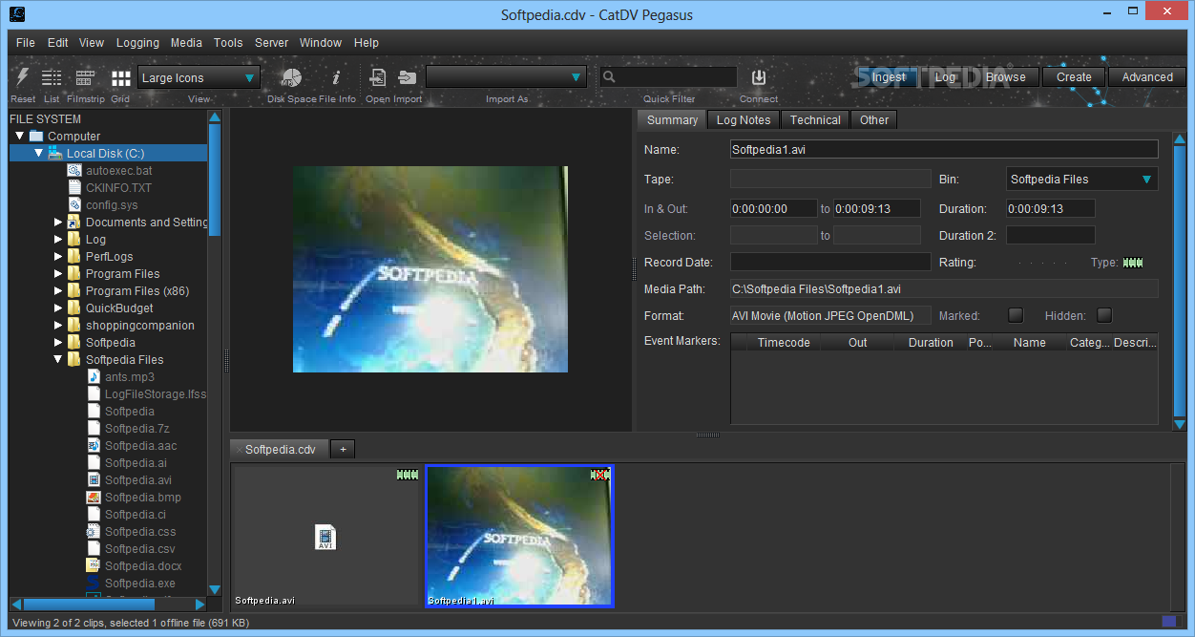Open Disk Space pie chart tool
Image resolution: width=1195 pixels, height=637 pixels.
coord(291,78)
